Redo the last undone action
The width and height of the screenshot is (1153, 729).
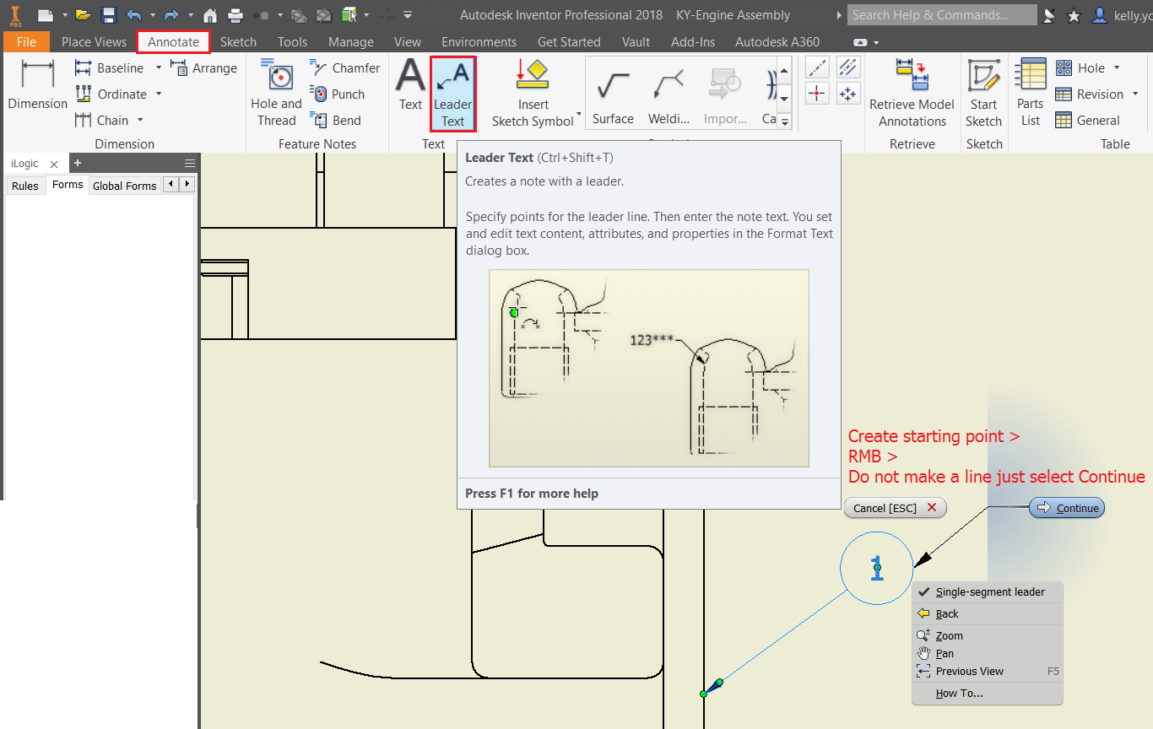171,15
